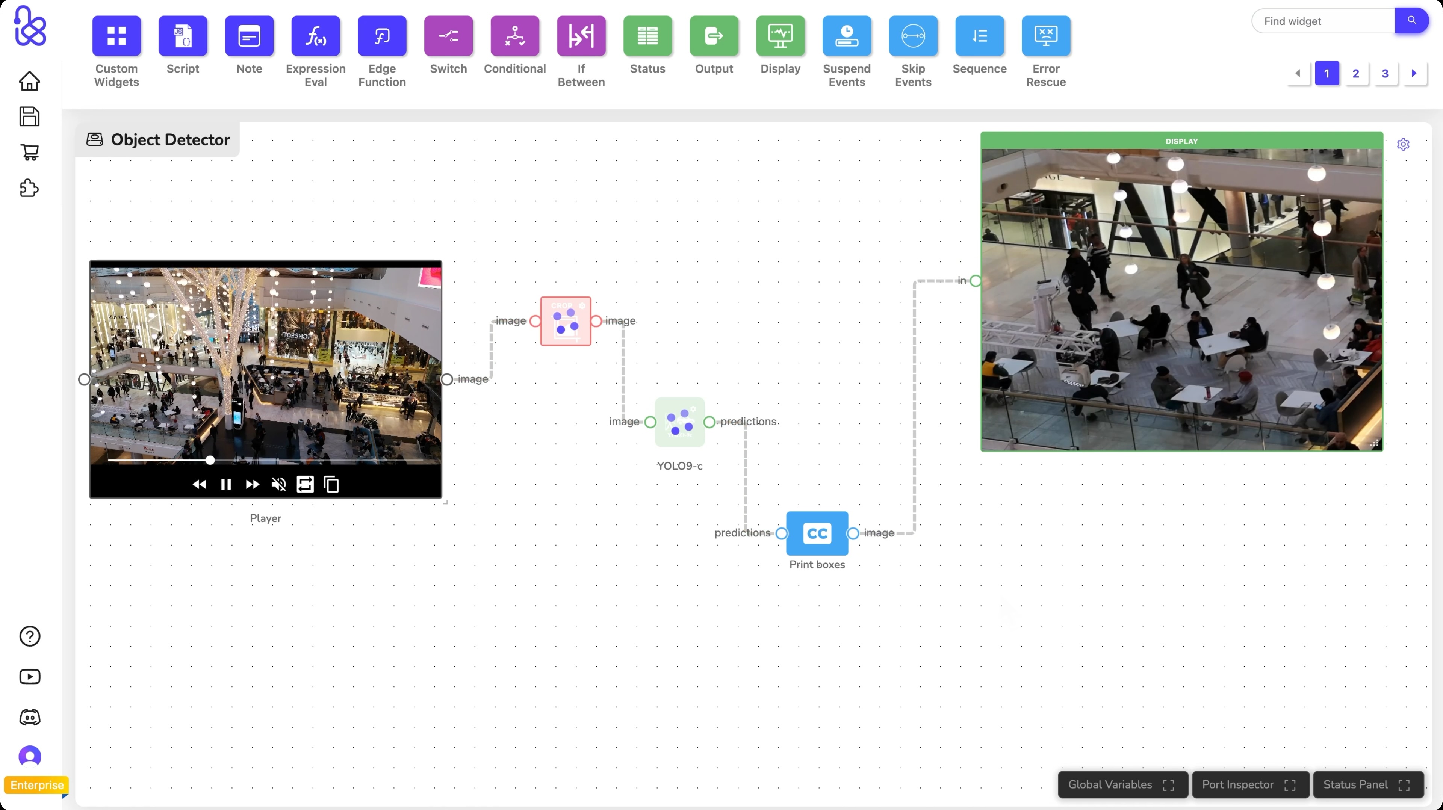Click the Error Rescue widget
Viewport: 1443px width, 810px height.
point(1045,36)
